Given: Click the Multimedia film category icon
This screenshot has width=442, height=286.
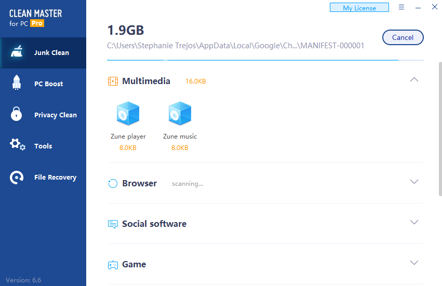Looking at the screenshot, I should tap(113, 81).
